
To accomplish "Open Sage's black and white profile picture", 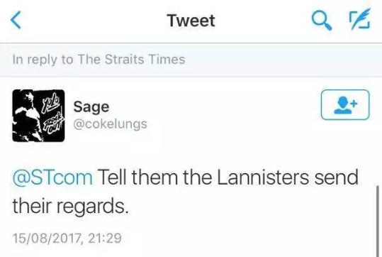I will click(x=38, y=116).
